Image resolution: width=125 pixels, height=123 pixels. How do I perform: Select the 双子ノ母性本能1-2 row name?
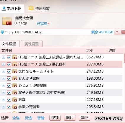[x=42, y=93]
